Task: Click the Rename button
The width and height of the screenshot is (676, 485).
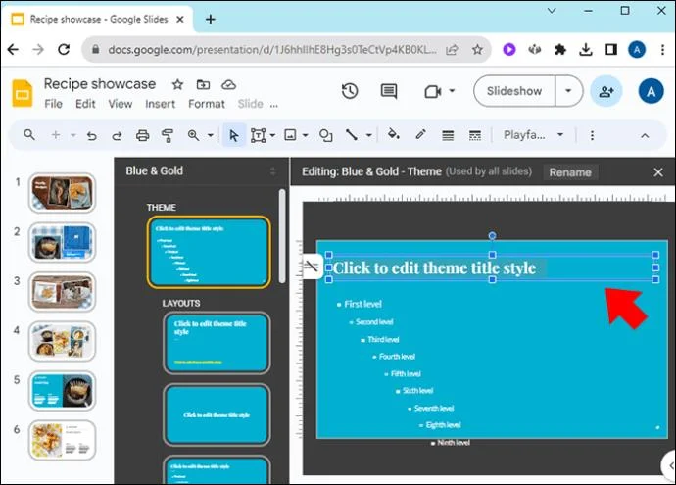Action: coord(570,172)
